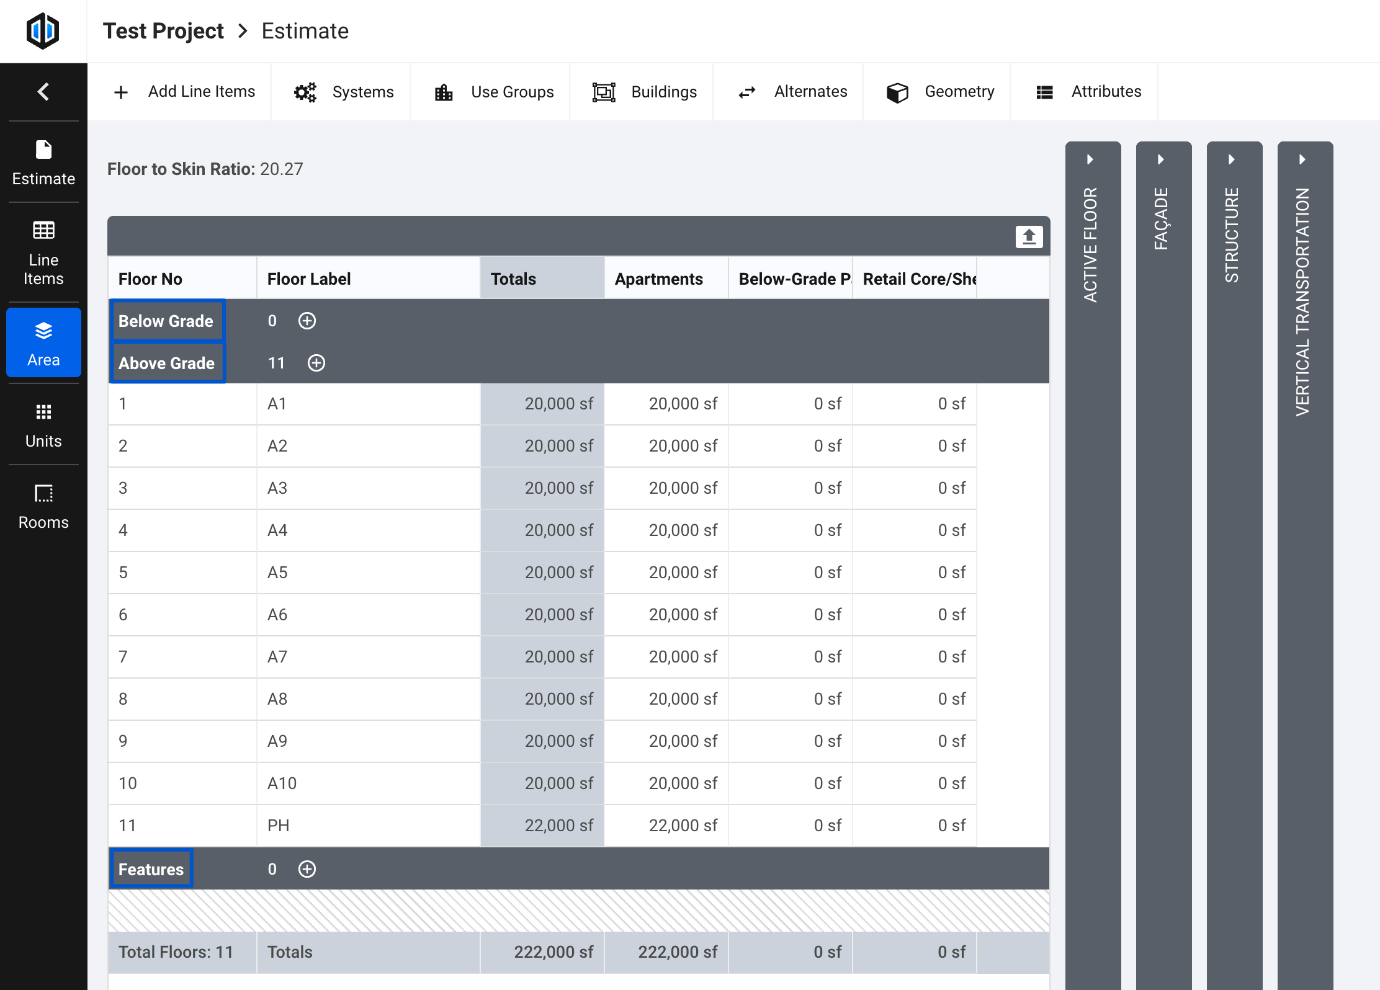Click the export upload icon above the table
Viewport: 1380px width, 990px height.
click(x=1028, y=236)
